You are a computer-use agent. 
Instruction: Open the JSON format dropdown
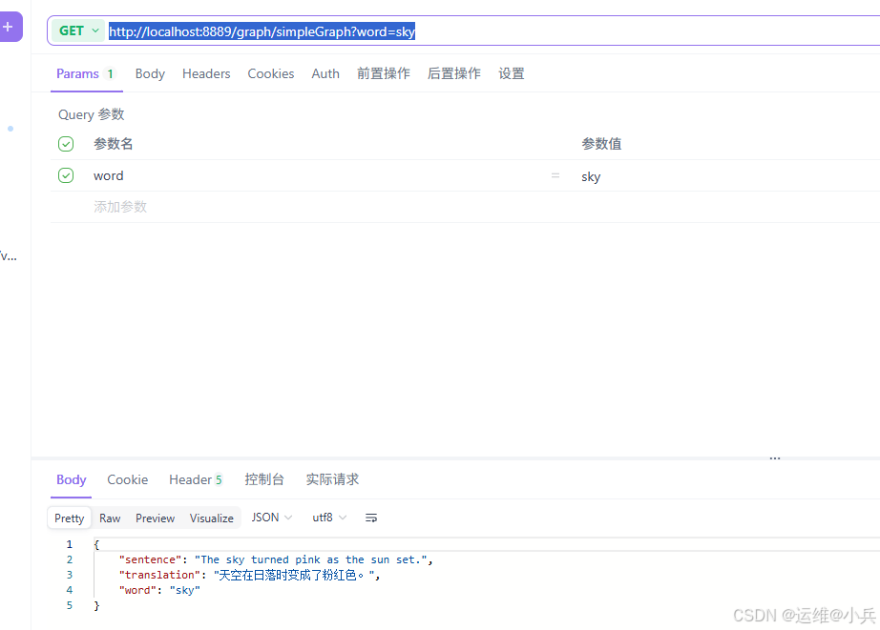click(272, 518)
